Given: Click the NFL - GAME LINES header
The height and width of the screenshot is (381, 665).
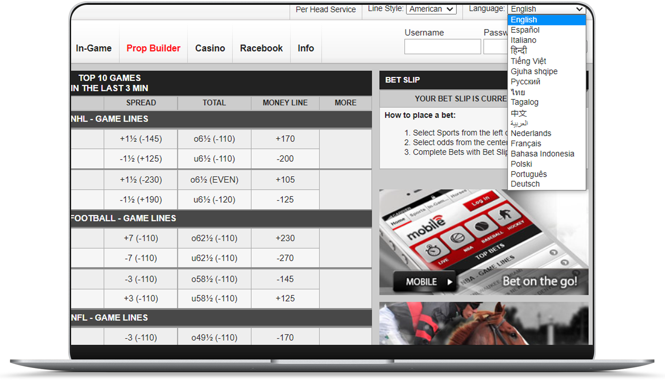Looking at the screenshot, I should [221, 318].
